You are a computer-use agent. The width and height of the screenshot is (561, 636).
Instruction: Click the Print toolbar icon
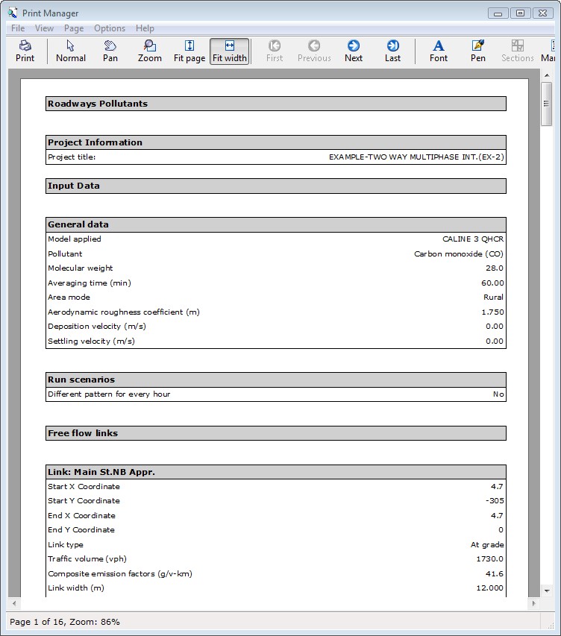25,51
